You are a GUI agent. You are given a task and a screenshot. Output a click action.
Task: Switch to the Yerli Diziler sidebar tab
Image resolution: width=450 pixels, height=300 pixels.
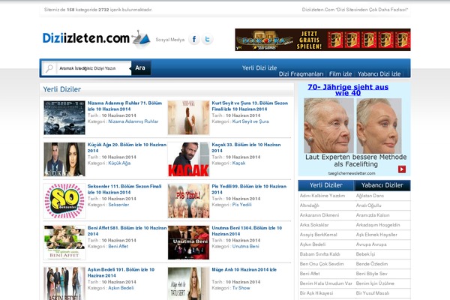[x=326, y=185]
